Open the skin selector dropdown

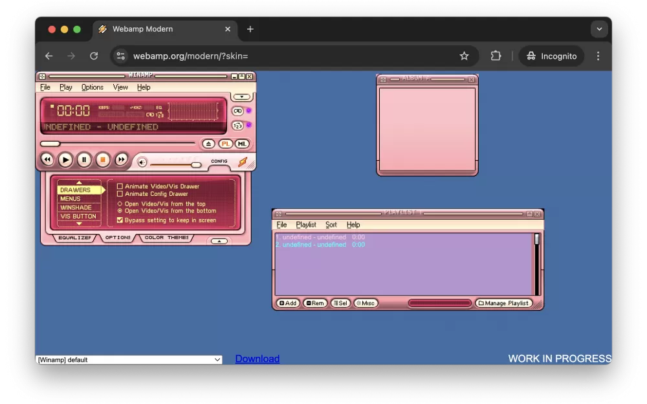pyautogui.click(x=129, y=359)
